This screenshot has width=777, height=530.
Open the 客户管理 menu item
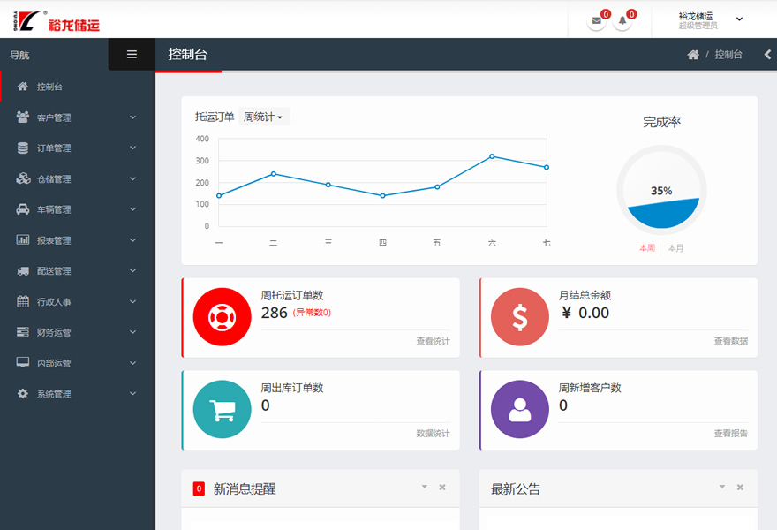coord(78,117)
